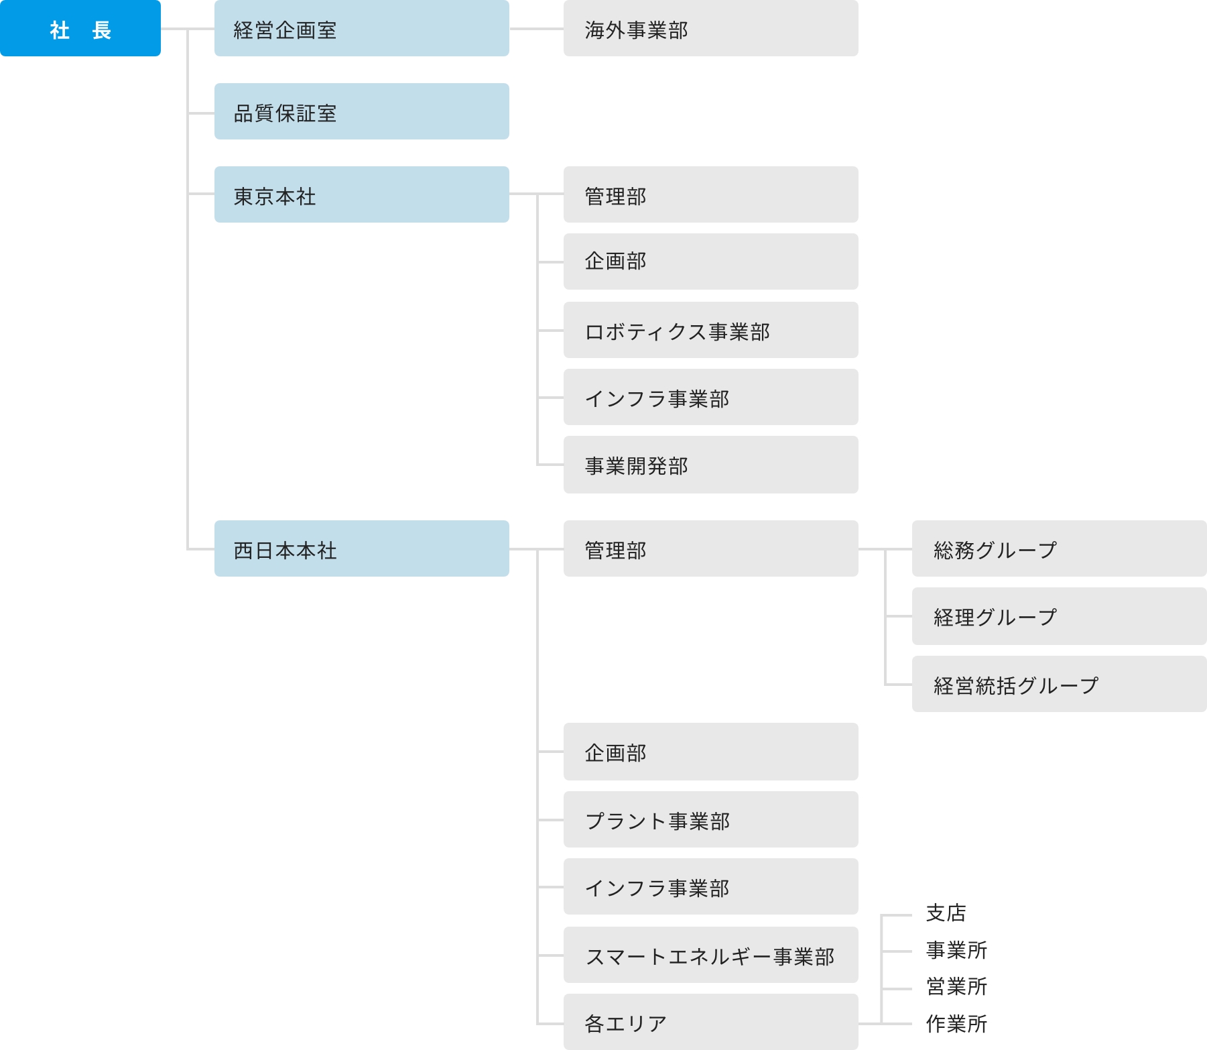
Task: Click the 作業所 label
Action: [x=956, y=1024]
